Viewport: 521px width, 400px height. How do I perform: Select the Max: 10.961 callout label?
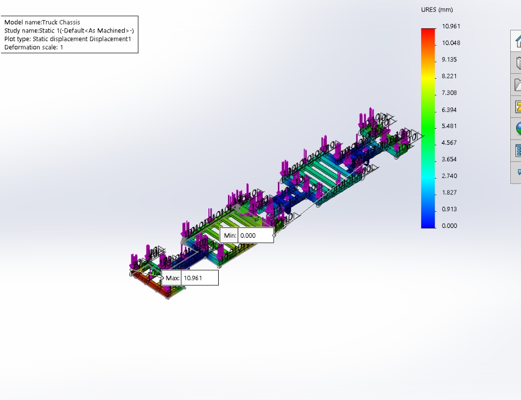coord(190,278)
